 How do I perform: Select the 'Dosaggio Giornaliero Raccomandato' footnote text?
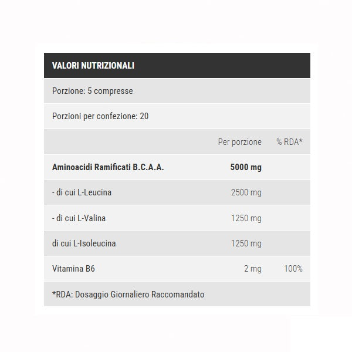140,294
